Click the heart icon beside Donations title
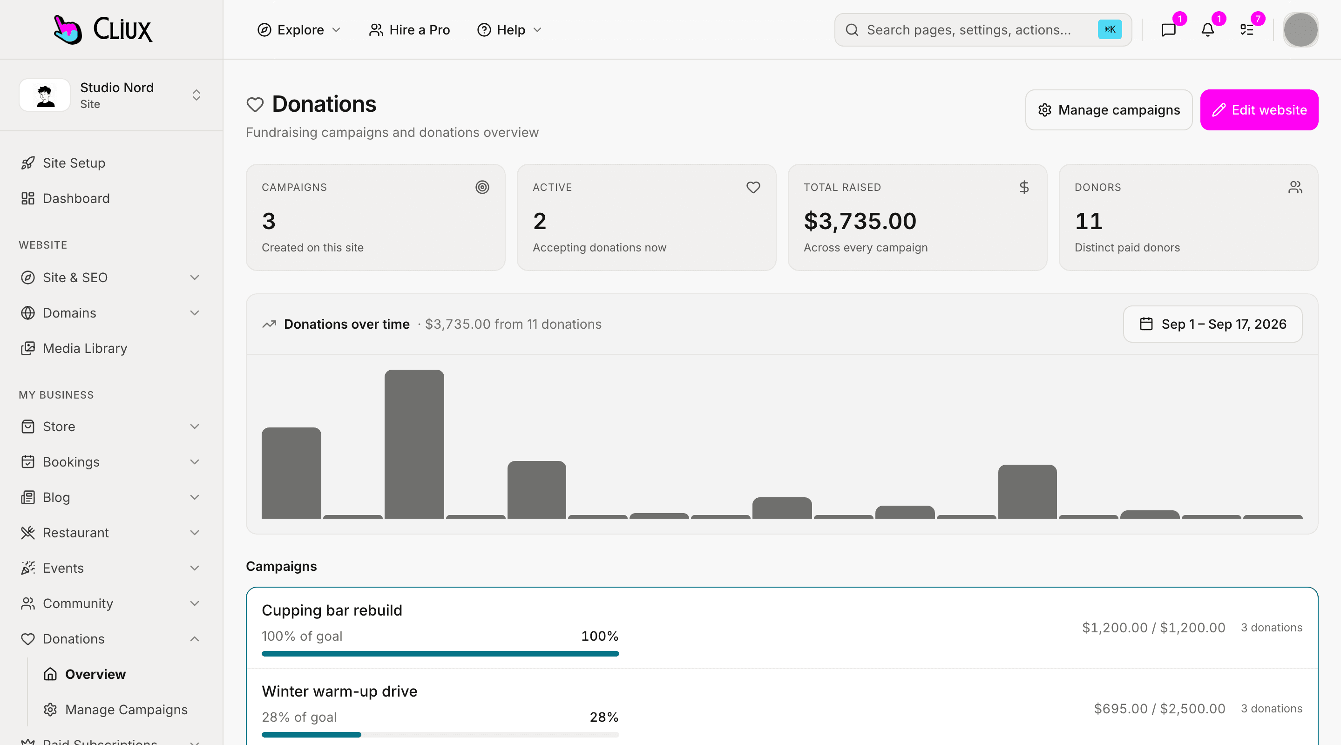Screen dimensions: 1341x745 click(x=255, y=105)
